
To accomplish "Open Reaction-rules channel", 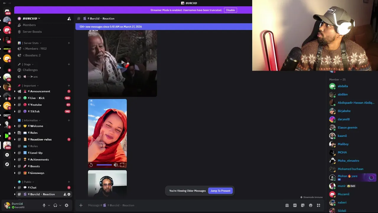I will 44,139.
